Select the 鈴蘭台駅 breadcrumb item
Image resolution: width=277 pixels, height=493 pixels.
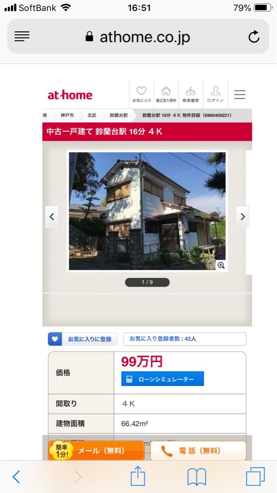[118, 115]
